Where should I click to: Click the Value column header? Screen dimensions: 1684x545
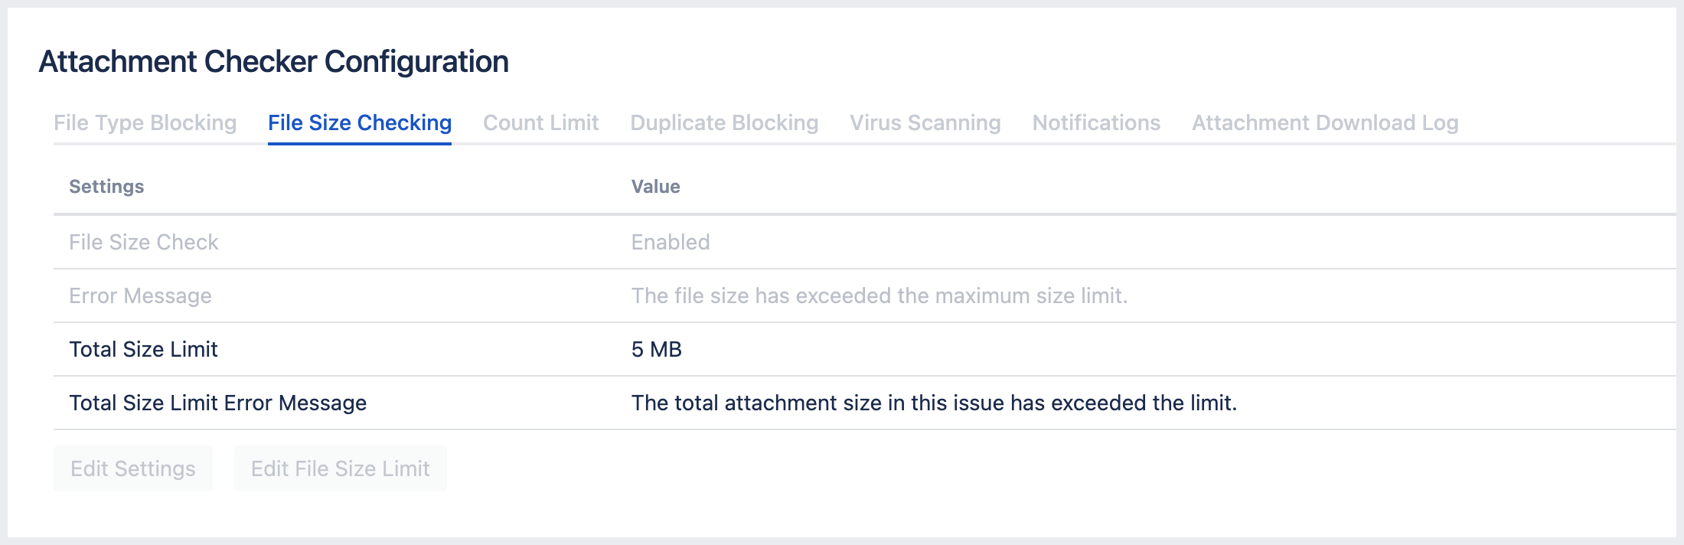pos(655,187)
